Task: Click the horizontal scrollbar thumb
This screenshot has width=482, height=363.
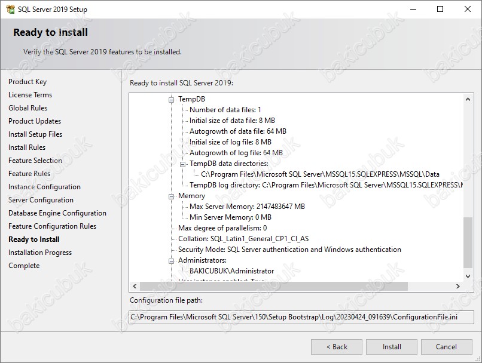Action: (273, 287)
